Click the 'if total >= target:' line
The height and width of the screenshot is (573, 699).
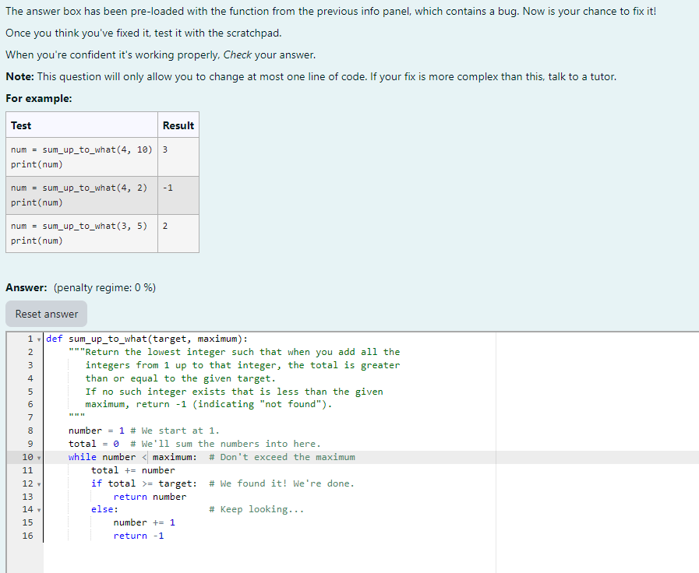(x=143, y=483)
